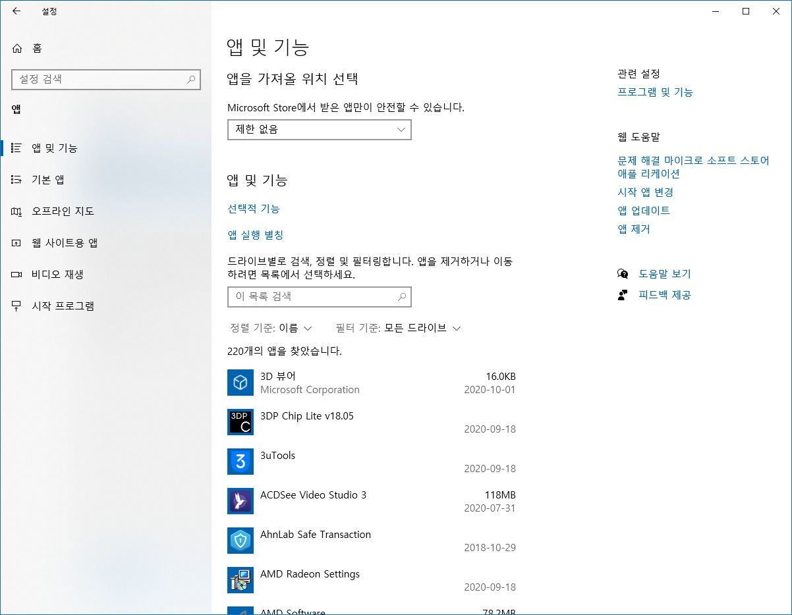Open the 시작 앱 변경 help link
This screenshot has height=615, width=792.
tap(646, 192)
